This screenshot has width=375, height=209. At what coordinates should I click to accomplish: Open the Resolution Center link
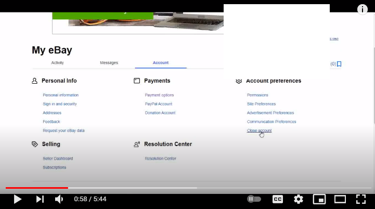(x=161, y=158)
